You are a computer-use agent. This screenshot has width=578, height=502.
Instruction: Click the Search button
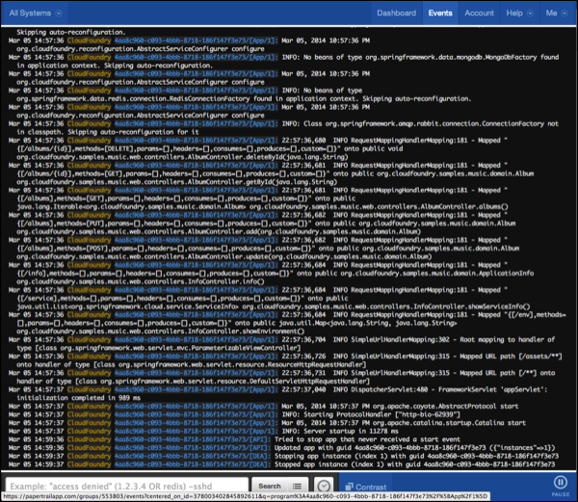(270, 486)
